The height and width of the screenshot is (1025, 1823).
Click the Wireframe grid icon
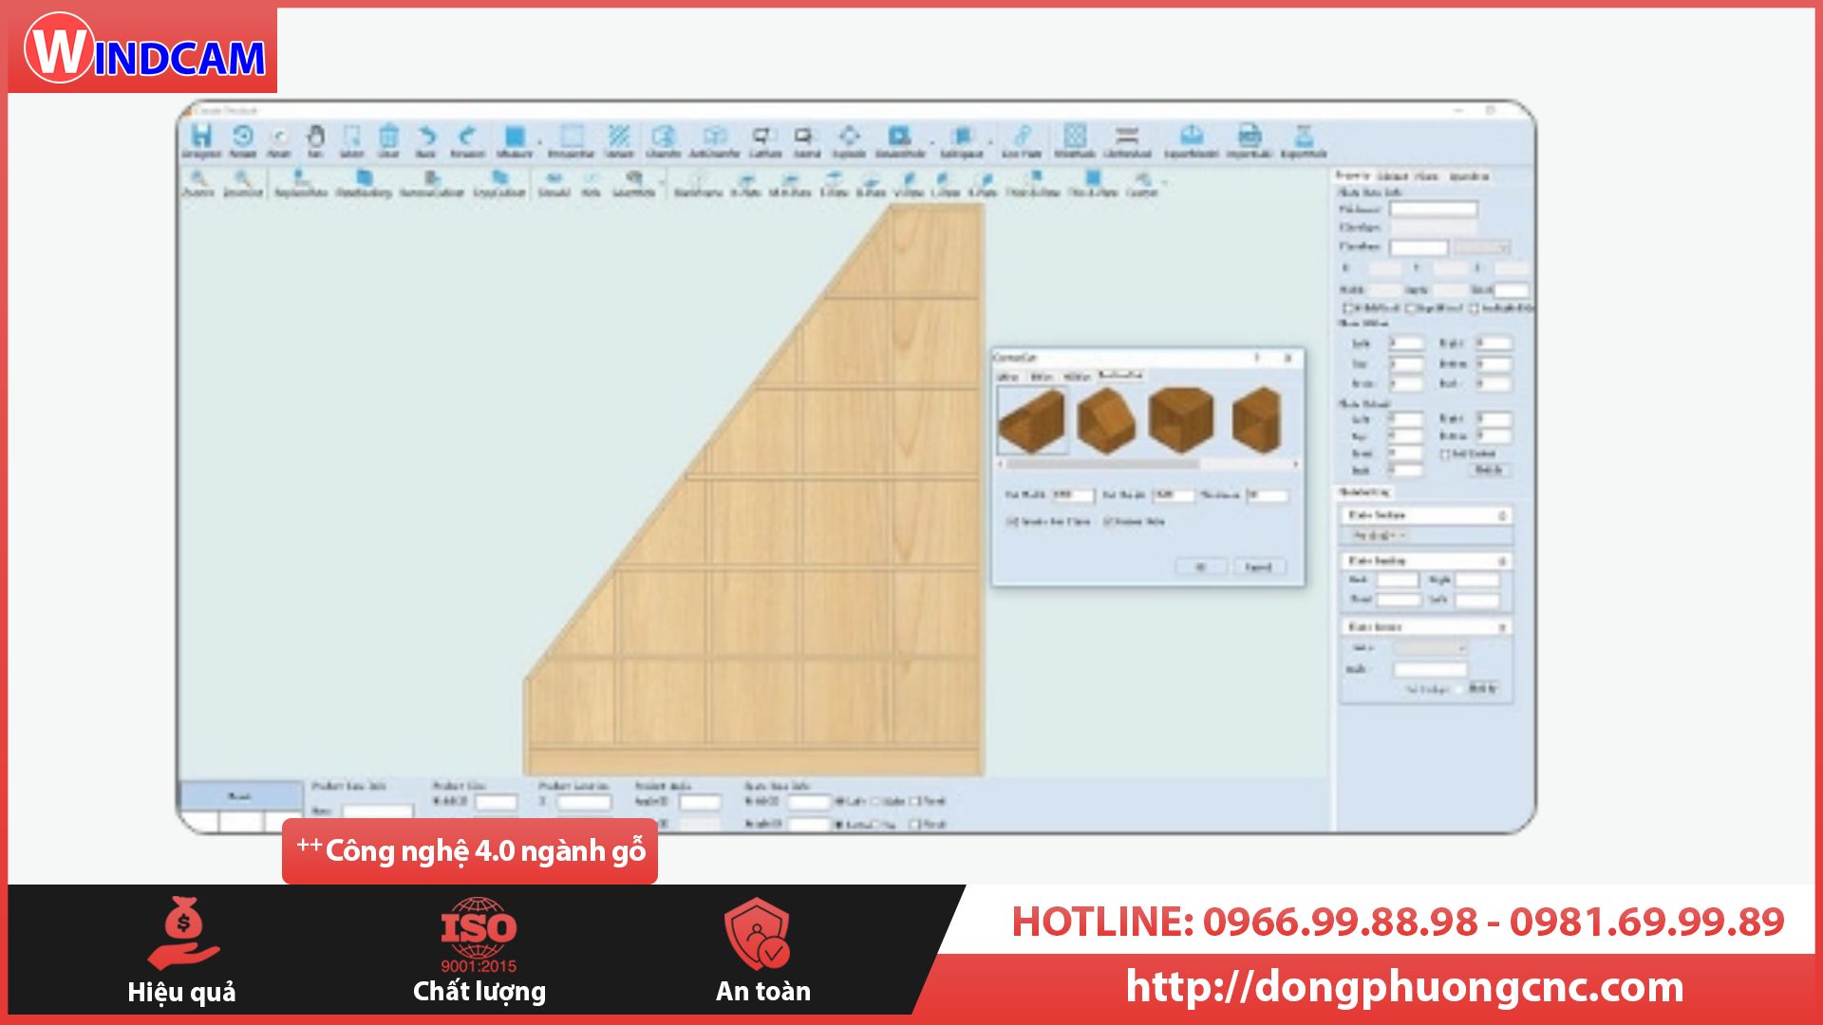tap(1075, 136)
